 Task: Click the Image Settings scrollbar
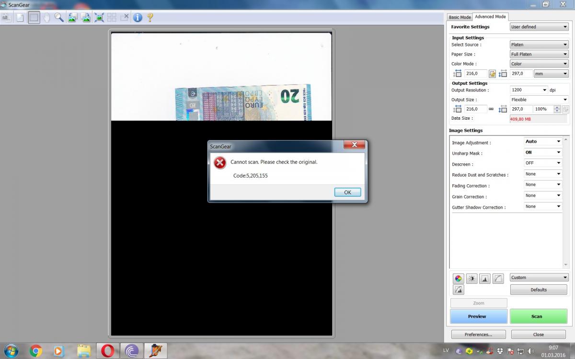[566, 202]
